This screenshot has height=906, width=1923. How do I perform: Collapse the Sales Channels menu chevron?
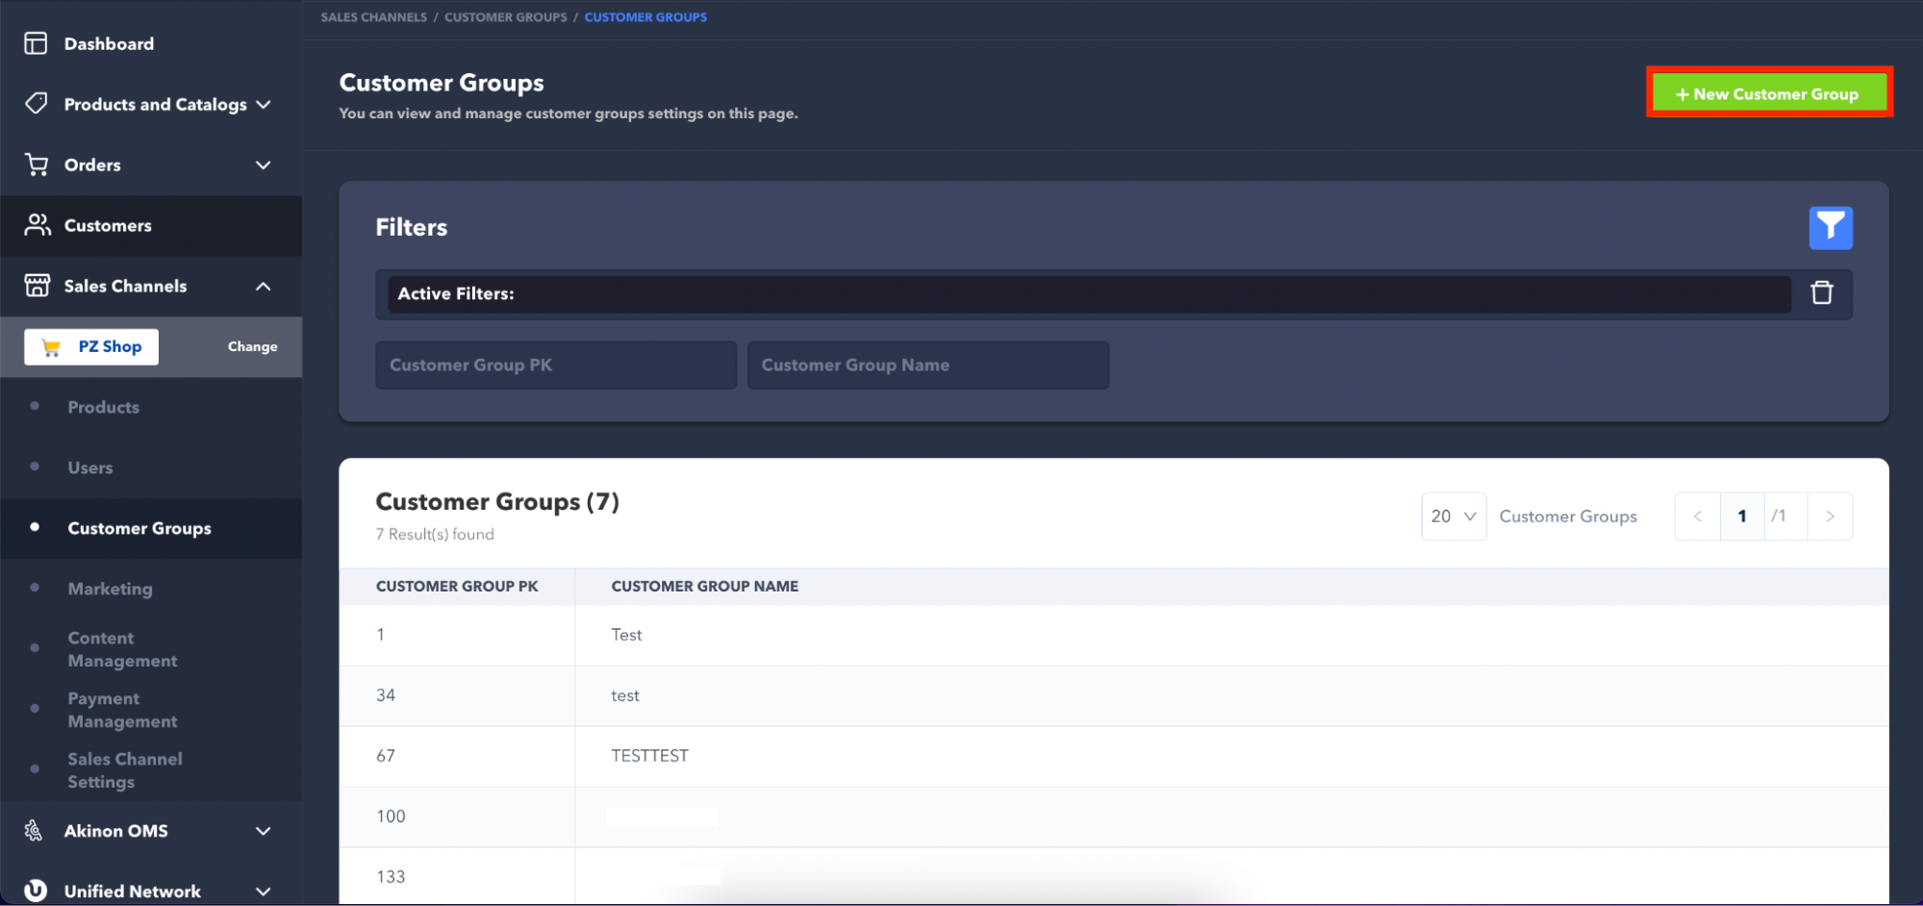(263, 287)
